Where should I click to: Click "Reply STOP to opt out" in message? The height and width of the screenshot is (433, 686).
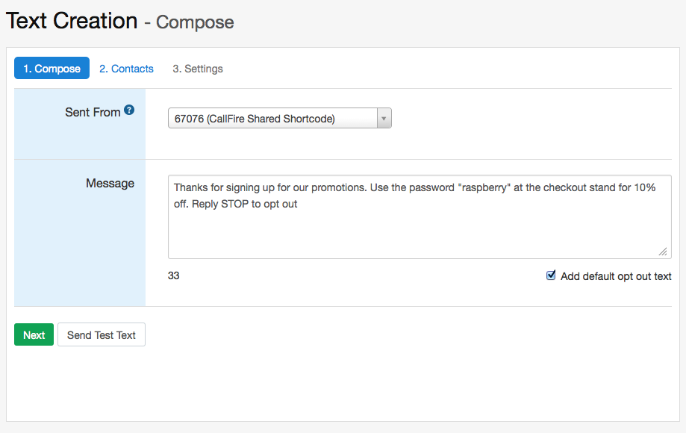pos(245,204)
